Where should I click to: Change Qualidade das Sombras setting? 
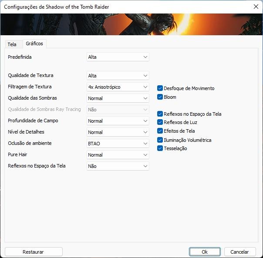(x=118, y=98)
